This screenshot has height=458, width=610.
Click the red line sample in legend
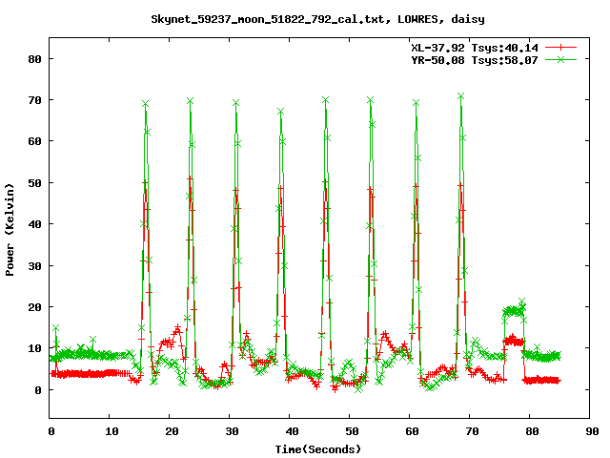point(560,48)
